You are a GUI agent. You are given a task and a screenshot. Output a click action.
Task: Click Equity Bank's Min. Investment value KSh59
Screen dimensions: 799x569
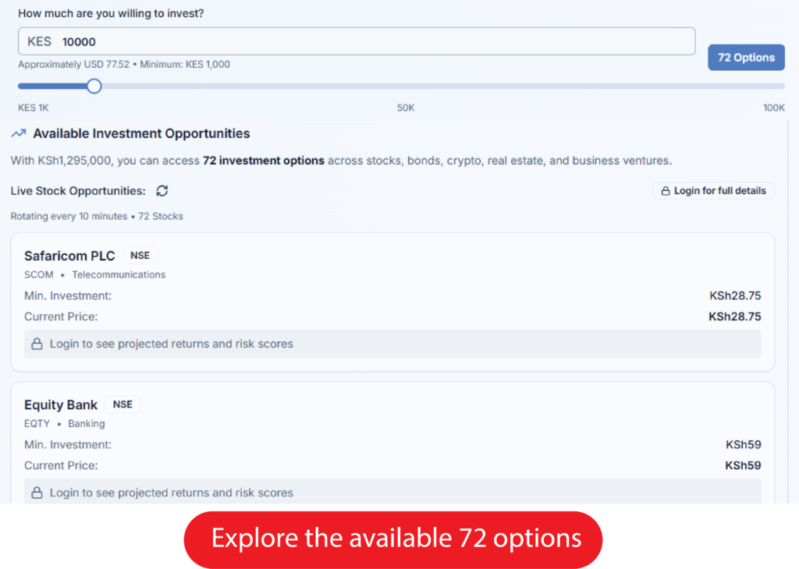743,444
